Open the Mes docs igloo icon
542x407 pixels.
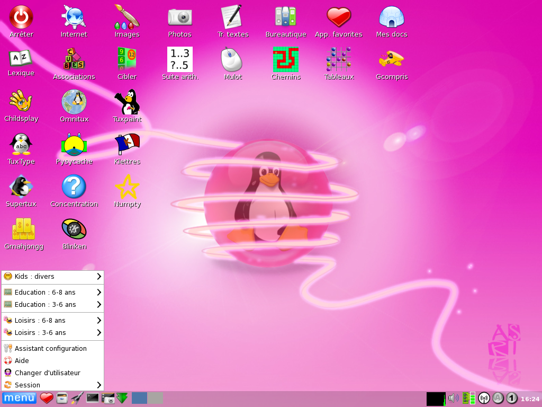click(392, 16)
